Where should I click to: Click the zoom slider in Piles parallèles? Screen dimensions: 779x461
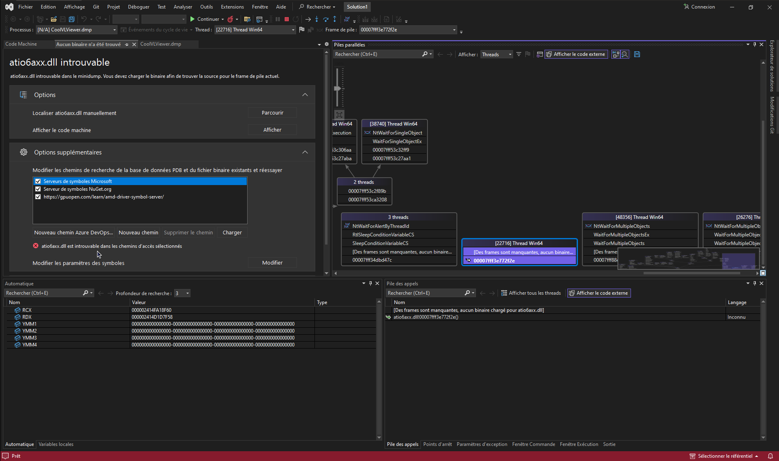point(338,88)
